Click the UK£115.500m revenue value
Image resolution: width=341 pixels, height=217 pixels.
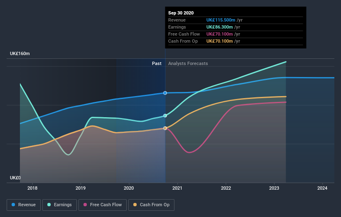(x=221, y=20)
